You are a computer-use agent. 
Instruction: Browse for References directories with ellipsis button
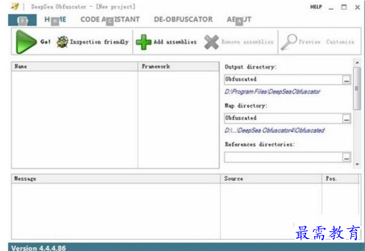(347, 157)
